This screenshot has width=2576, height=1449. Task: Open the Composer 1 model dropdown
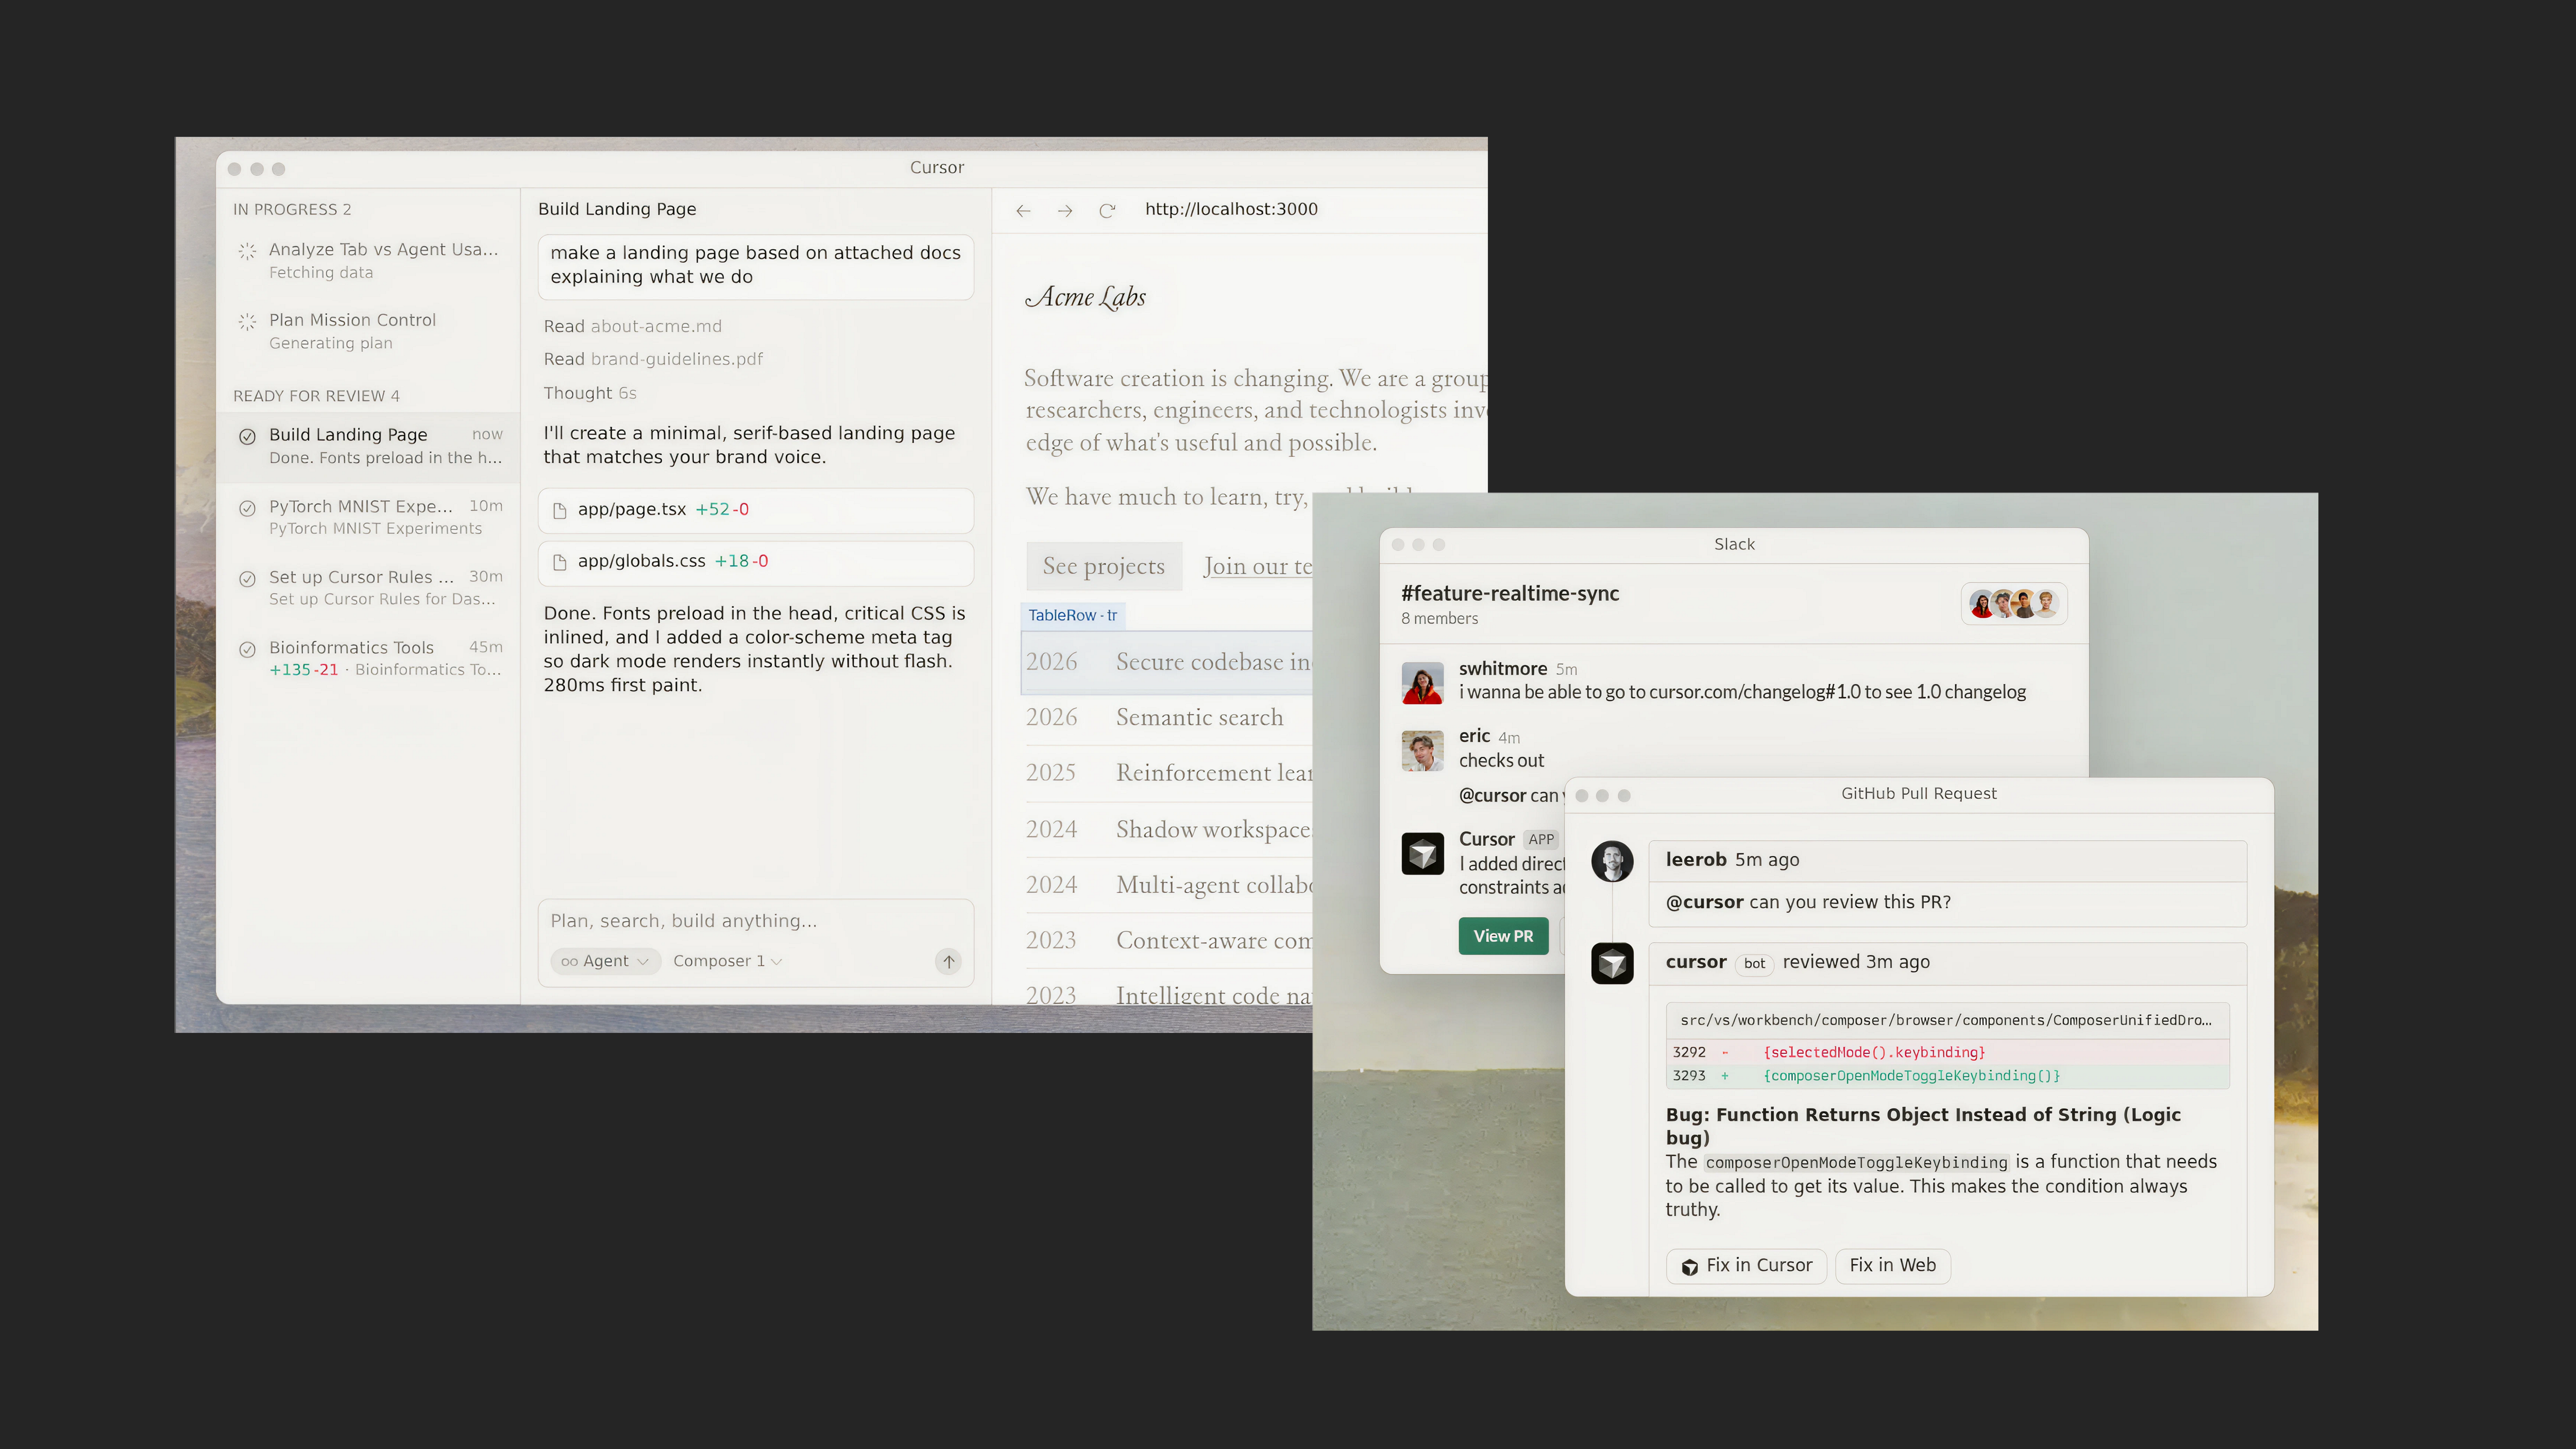pyautogui.click(x=727, y=961)
